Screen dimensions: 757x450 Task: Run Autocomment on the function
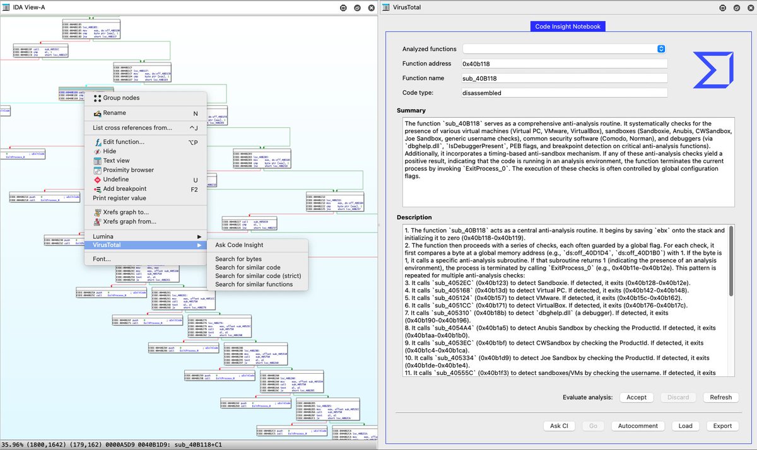point(638,426)
